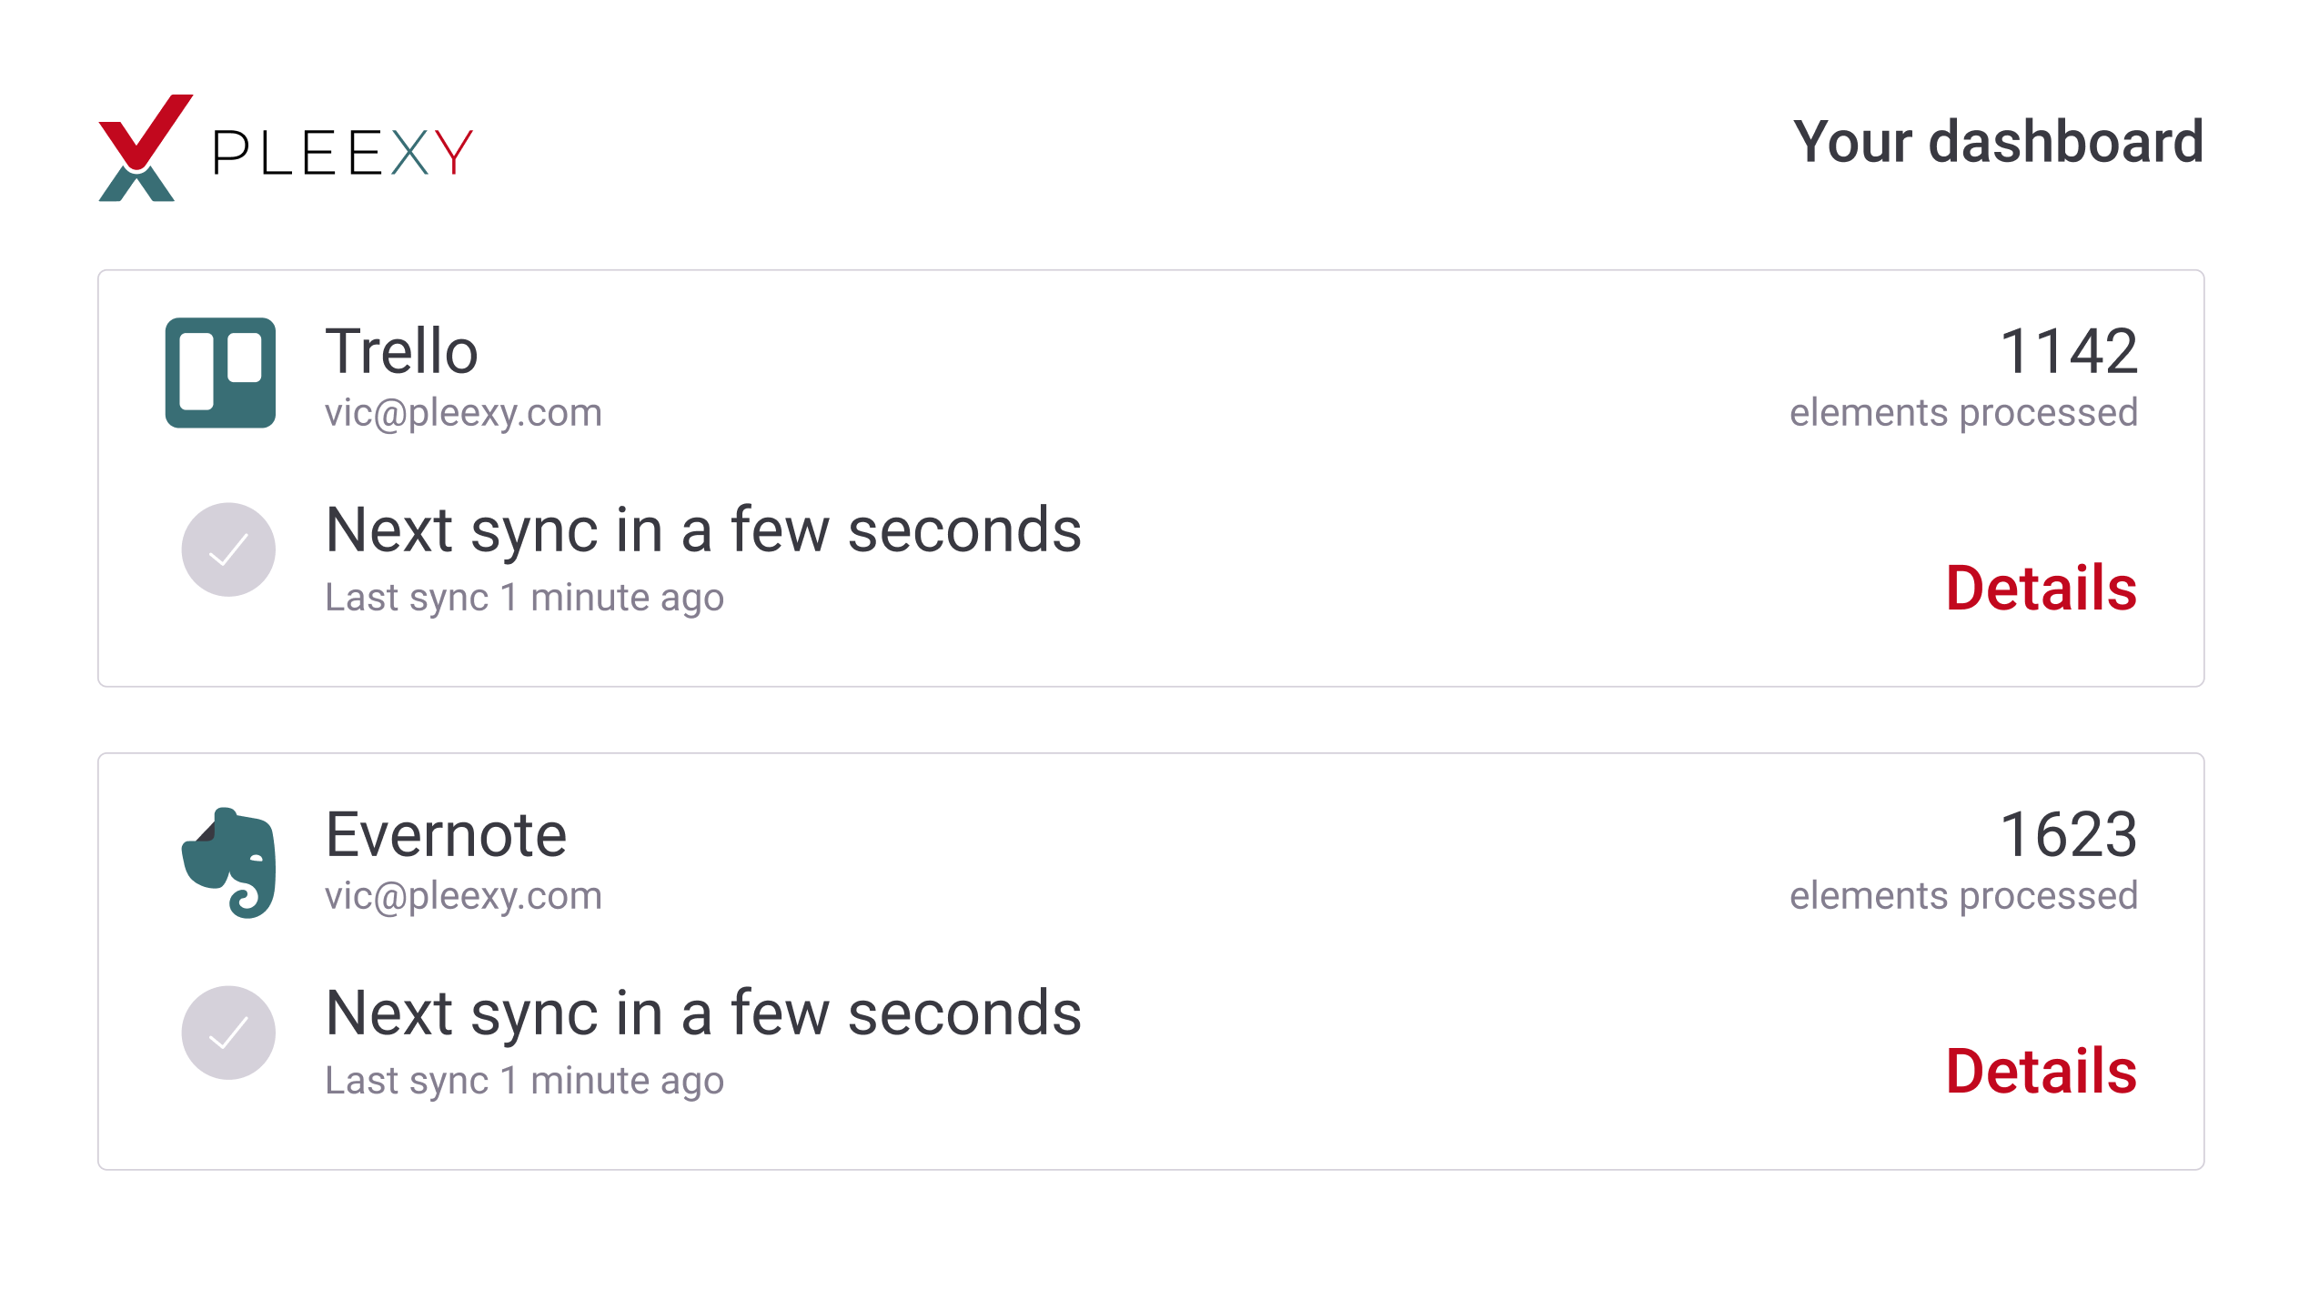Click the "elements processed" label under 1142

(x=1963, y=413)
